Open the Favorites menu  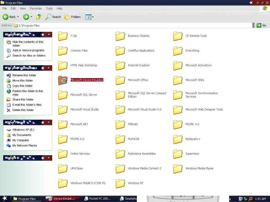tap(36, 8)
